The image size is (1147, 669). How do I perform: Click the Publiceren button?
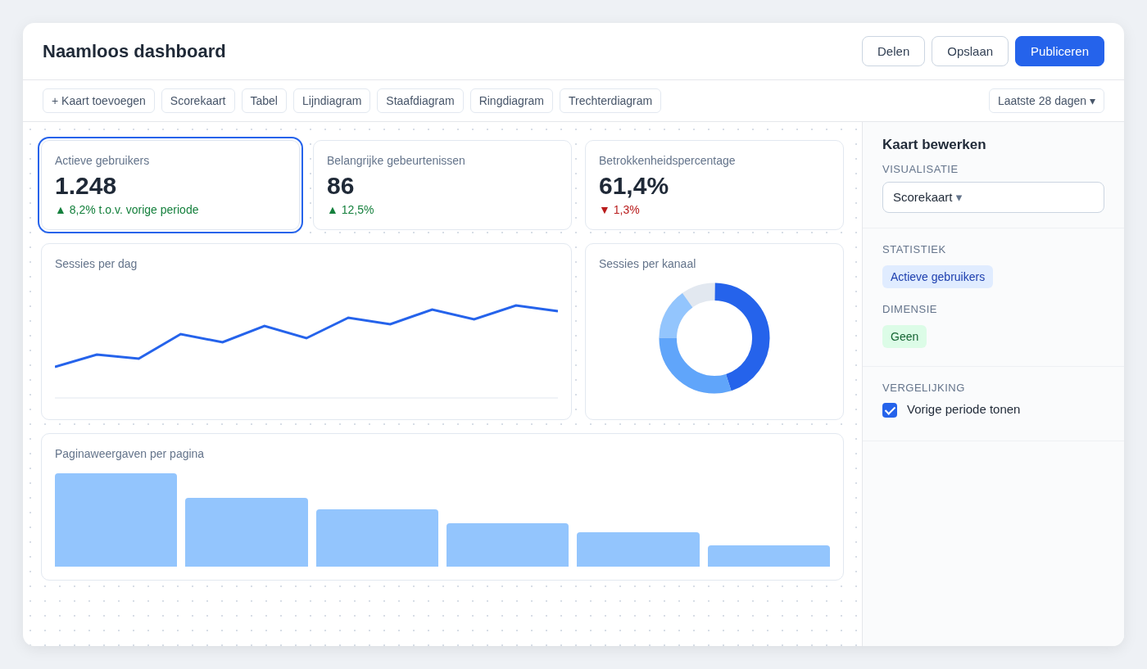(1059, 51)
